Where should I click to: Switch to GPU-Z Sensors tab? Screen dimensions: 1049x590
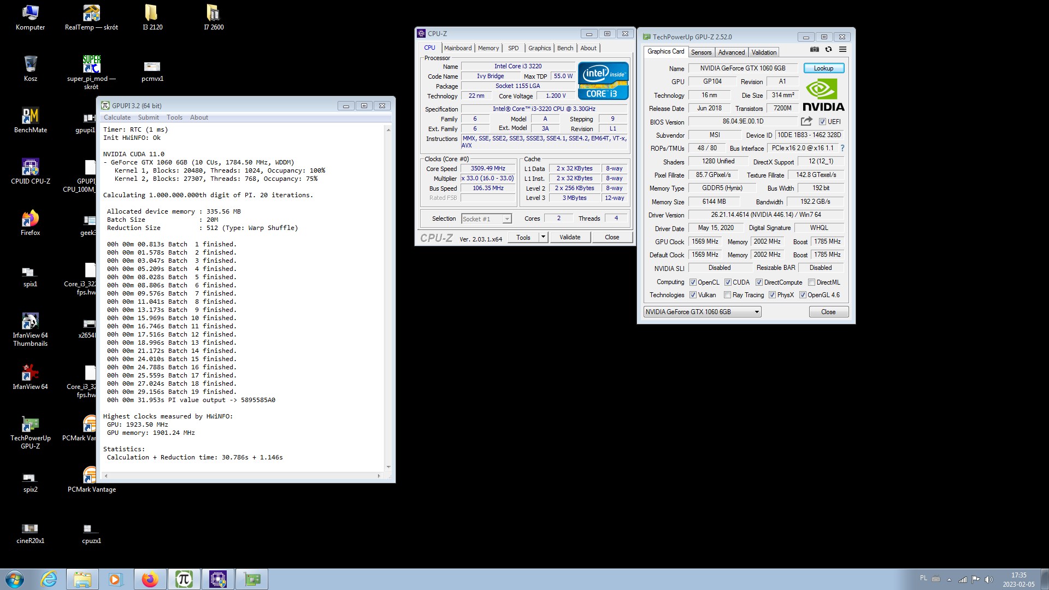701,52
